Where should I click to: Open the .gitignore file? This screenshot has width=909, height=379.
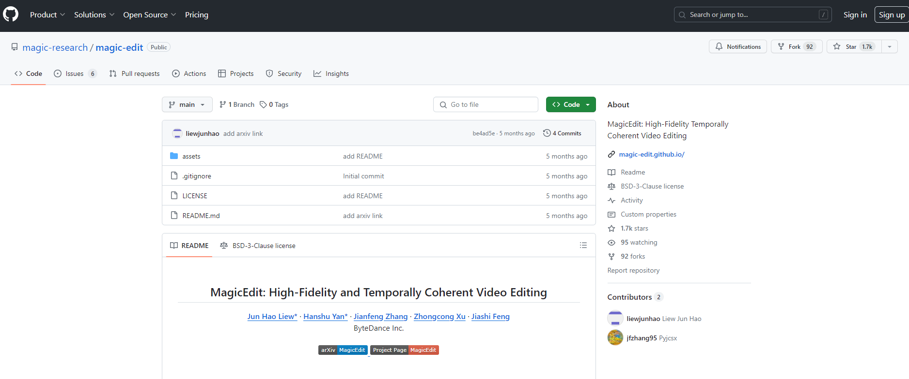[197, 176]
